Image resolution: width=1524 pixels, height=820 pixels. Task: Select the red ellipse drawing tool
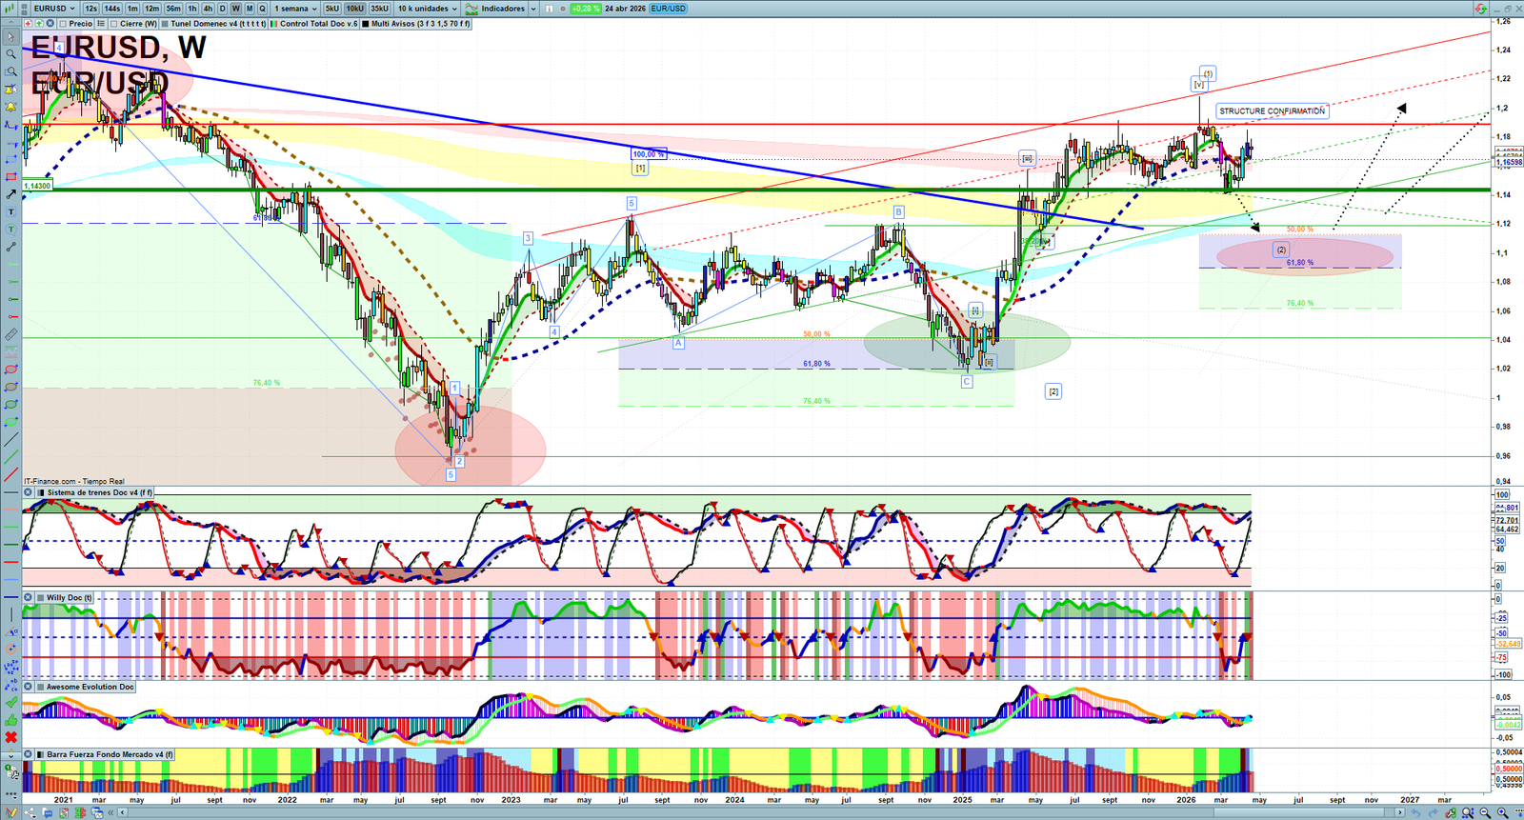coord(10,370)
